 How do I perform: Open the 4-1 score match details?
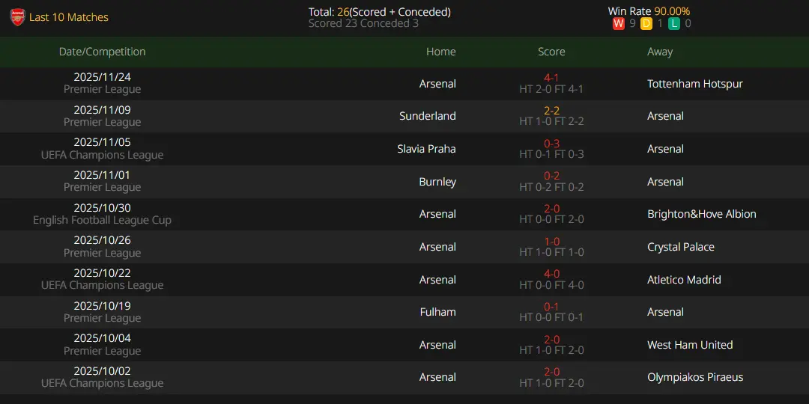tap(551, 78)
